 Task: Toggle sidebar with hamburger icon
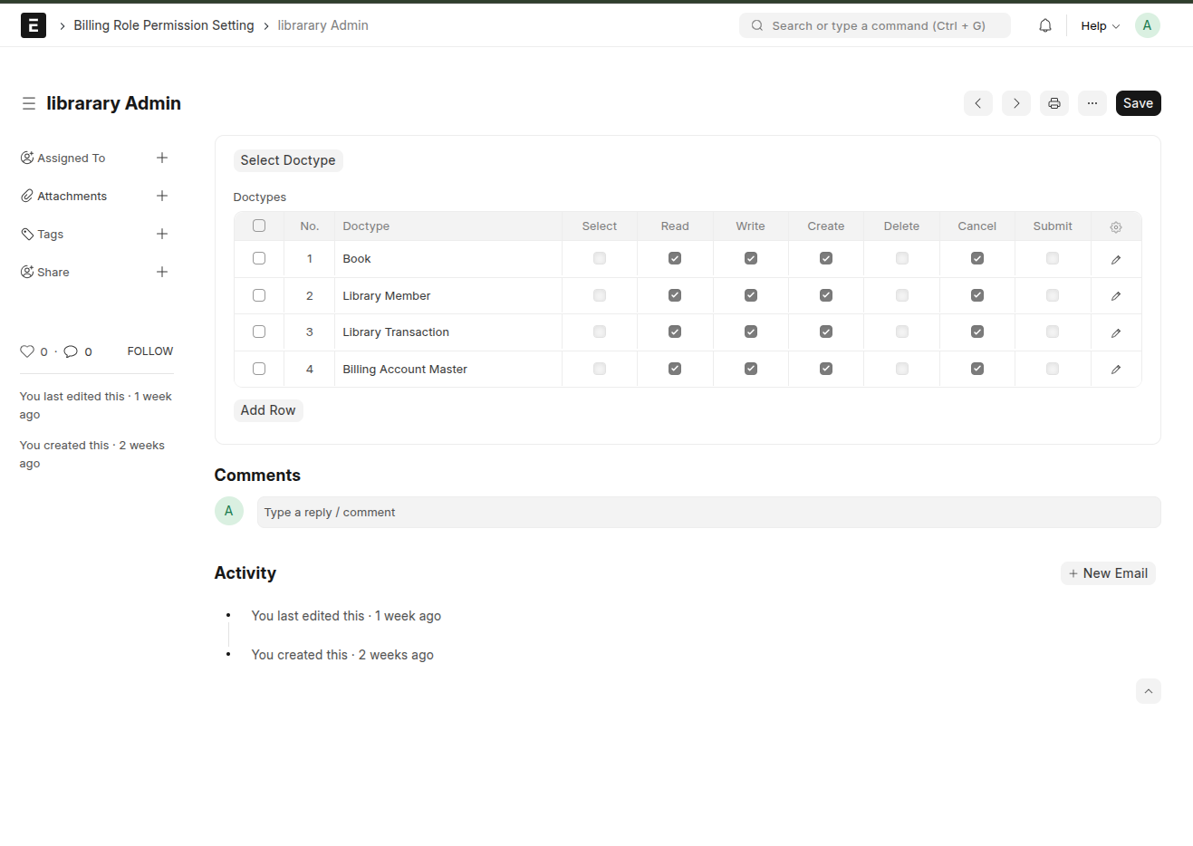pyautogui.click(x=29, y=103)
